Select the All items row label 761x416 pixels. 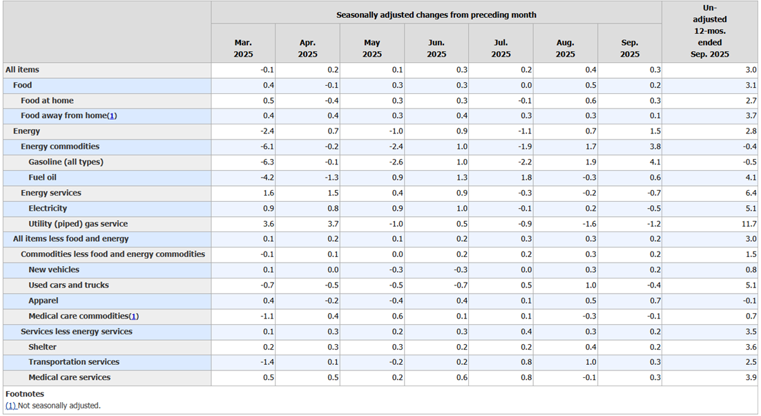tap(22, 70)
